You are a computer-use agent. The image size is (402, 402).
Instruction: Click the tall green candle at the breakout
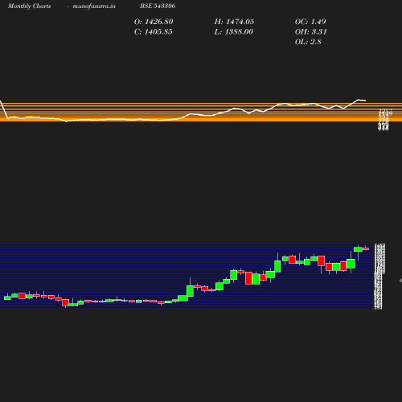pos(190,291)
